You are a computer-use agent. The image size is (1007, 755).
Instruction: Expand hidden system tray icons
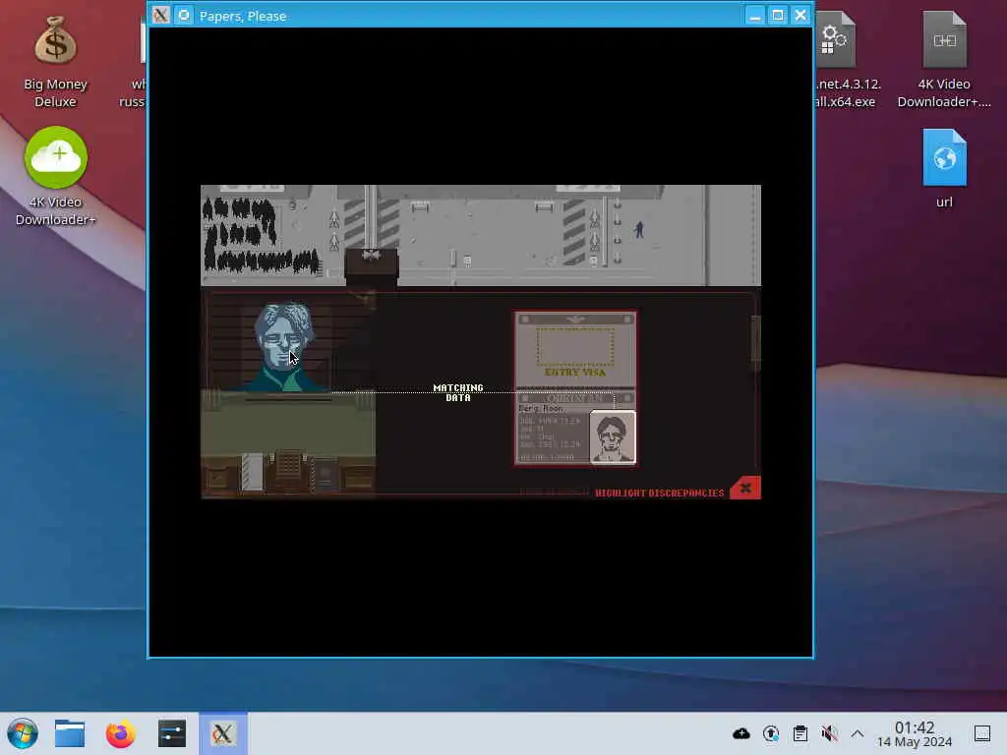[x=858, y=733]
